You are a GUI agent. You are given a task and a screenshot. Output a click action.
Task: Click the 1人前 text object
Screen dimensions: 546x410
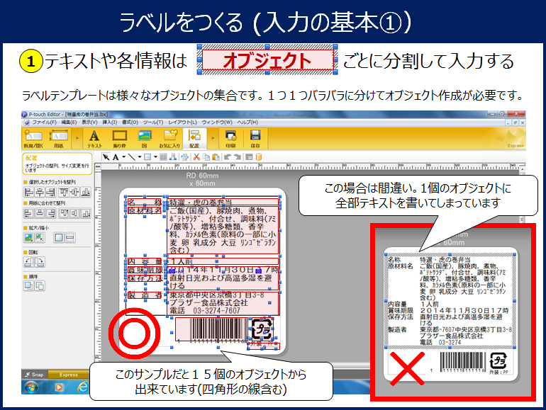click(x=223, y=261)
